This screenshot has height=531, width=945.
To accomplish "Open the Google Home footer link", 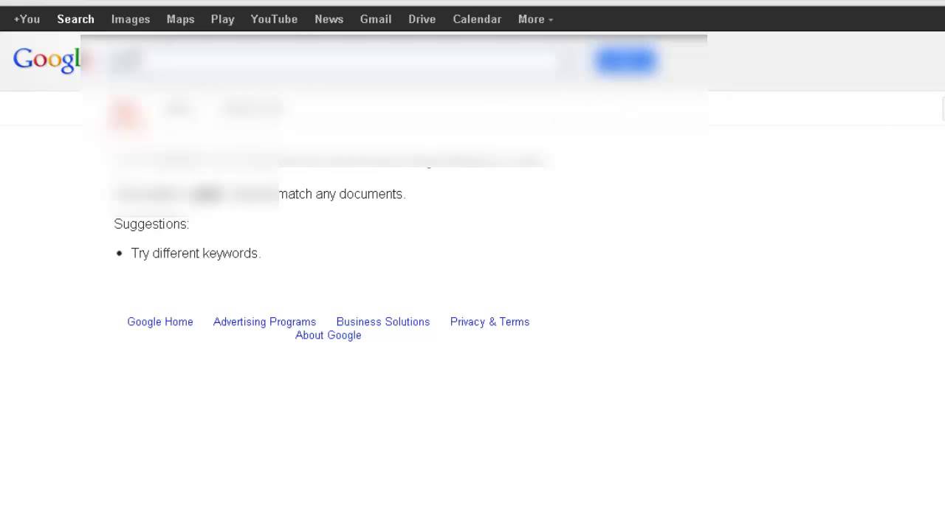I will 160,322.
